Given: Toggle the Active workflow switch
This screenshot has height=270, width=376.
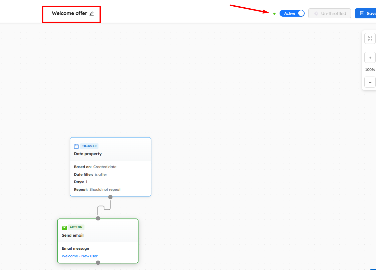Looking at the screenshot, I should 292,13.
